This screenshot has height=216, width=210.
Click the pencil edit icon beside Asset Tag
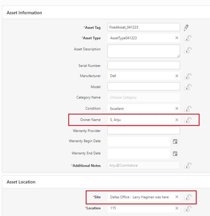click(186, 28)
